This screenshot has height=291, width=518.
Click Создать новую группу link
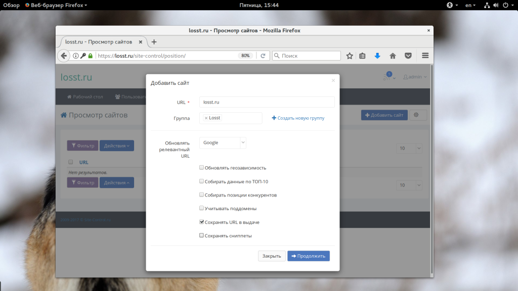click(x=298, y=118)
